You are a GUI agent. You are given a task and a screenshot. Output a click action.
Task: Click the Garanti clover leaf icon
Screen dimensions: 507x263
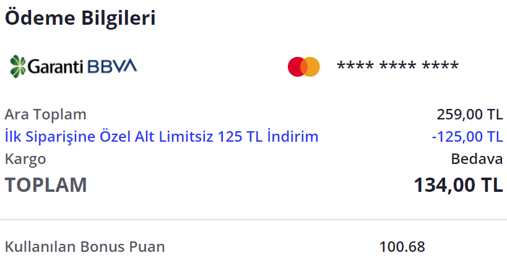[19, 66]
